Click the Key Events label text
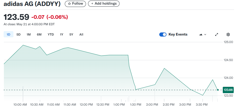The height and width of the screenshot is (111, 238). (178, 35)
